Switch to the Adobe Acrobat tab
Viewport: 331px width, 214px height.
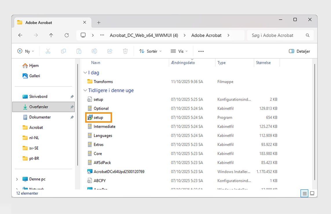[x=39, y=22]
